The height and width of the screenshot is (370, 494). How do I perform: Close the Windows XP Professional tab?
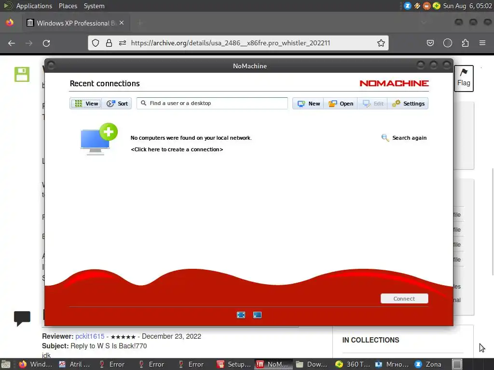[122, 23]
